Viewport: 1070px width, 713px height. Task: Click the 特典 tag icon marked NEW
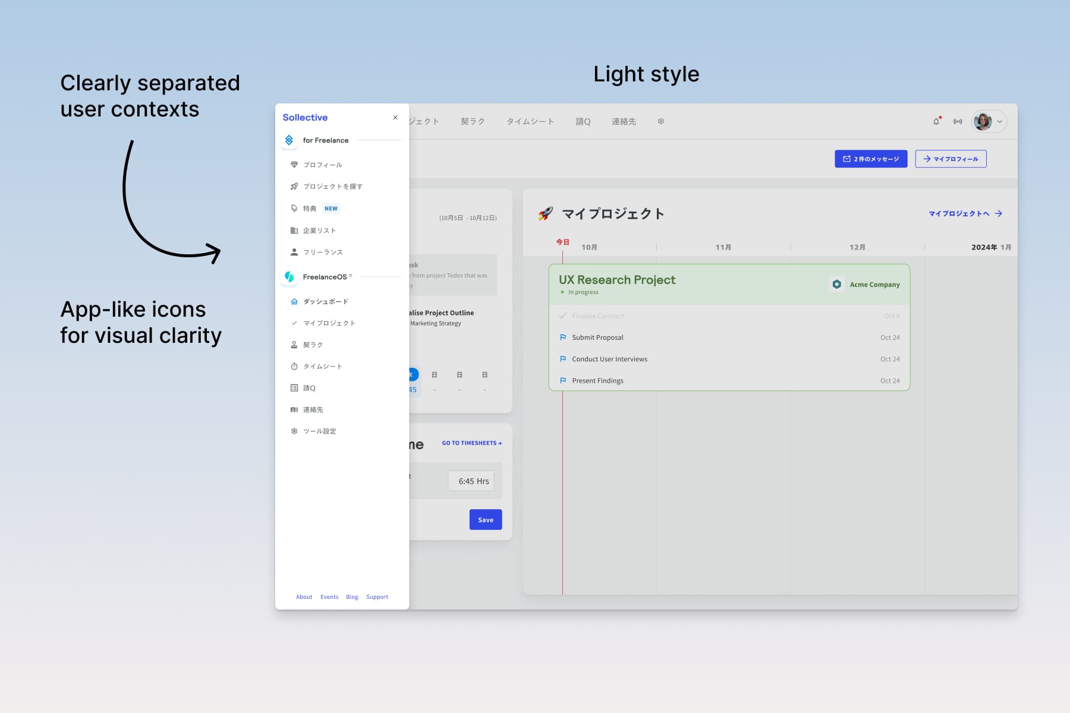pyautogui.click(x=294, y=208)
